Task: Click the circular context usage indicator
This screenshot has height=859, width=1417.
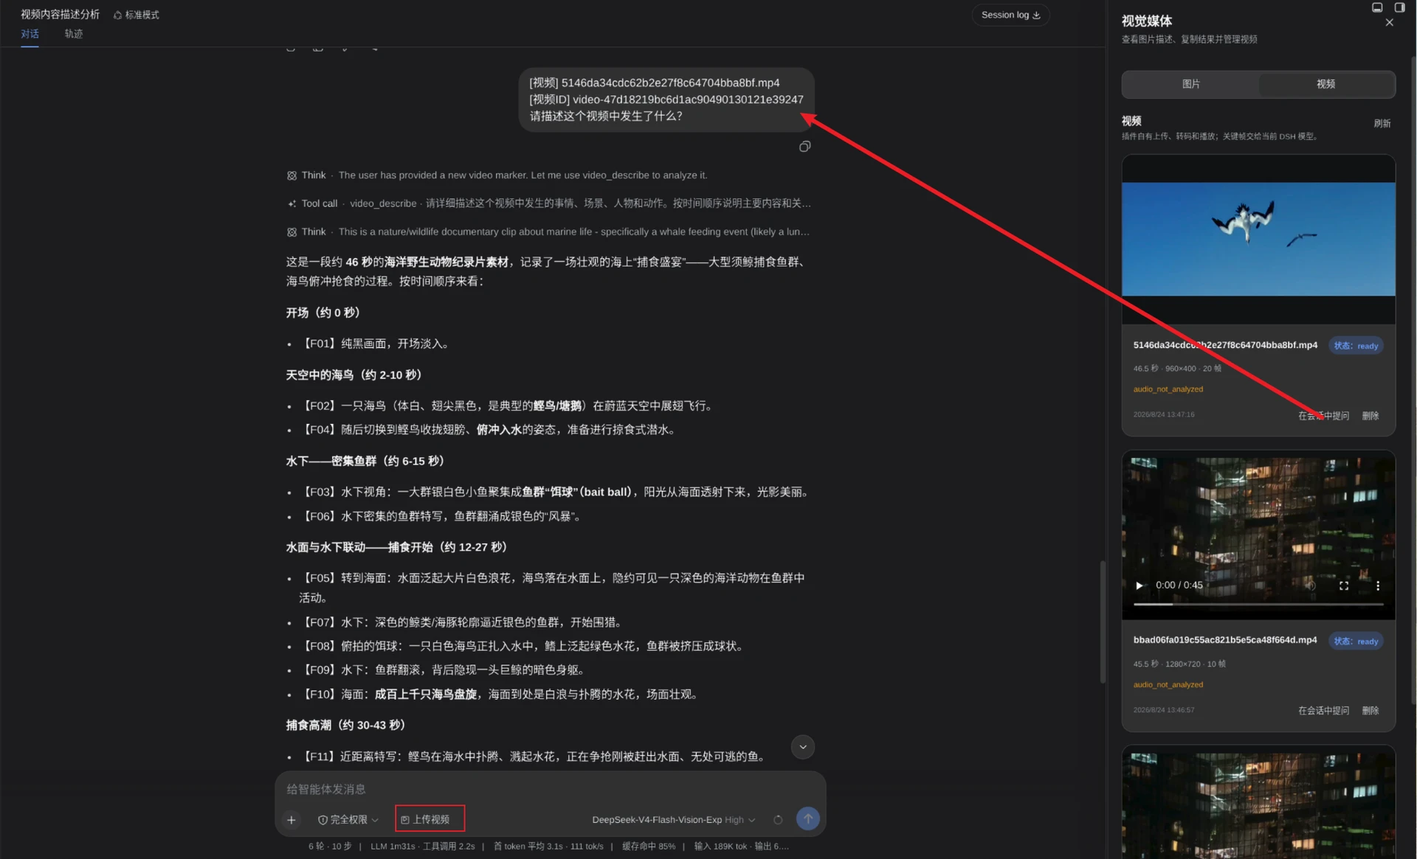Action: pyautogui.click(x=778, y=820)
